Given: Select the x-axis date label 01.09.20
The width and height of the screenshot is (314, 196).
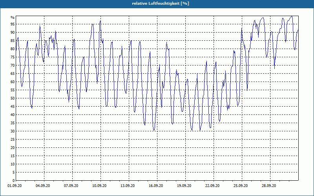Looking at the screenshot, I should tap(15, 186).
